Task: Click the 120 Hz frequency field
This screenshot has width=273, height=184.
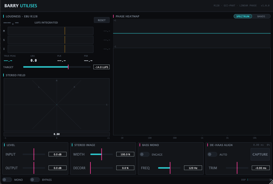Action: 193,168
